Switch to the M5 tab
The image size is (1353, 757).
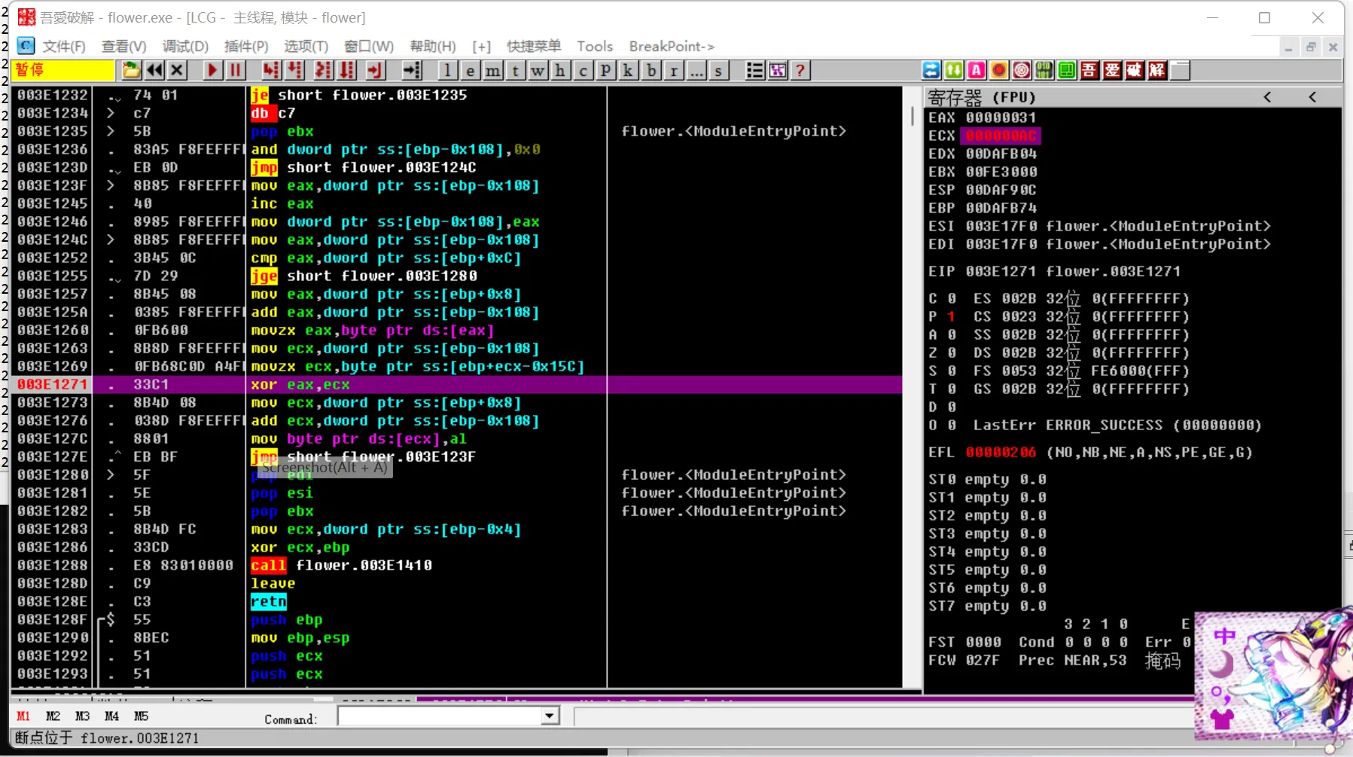pos(141,716)
